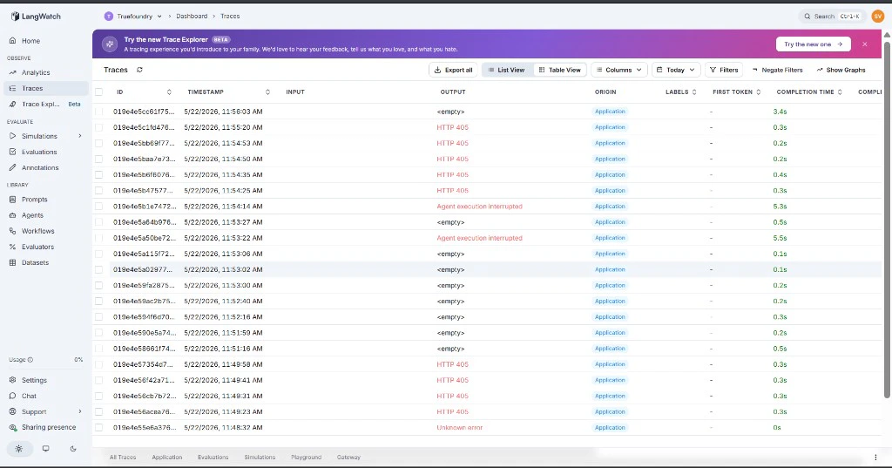Select Traces in the sidebar
The height and width of the screenshot is (468, 892).
[45, 88]
